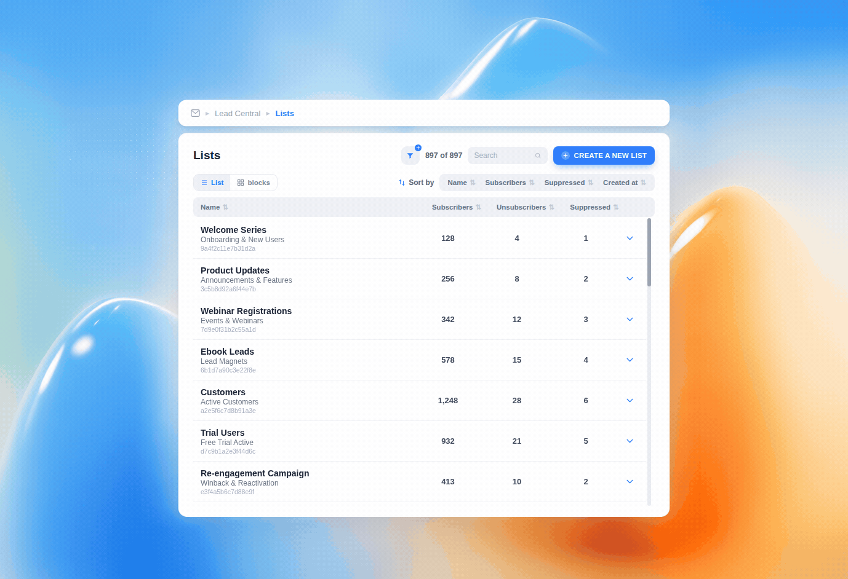Click subscriber count 342 for Webinar Registrations
The height and width of the screenshot is (579, 848).
[448, 320]
